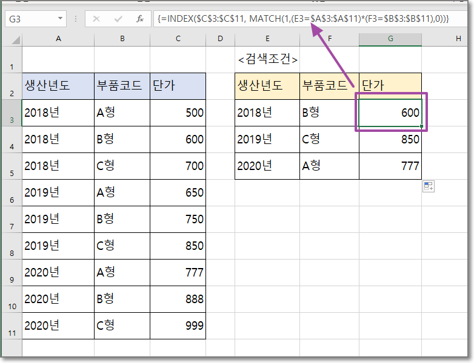Select row 1 header
The image size is (474, 363).
[12, 60]
